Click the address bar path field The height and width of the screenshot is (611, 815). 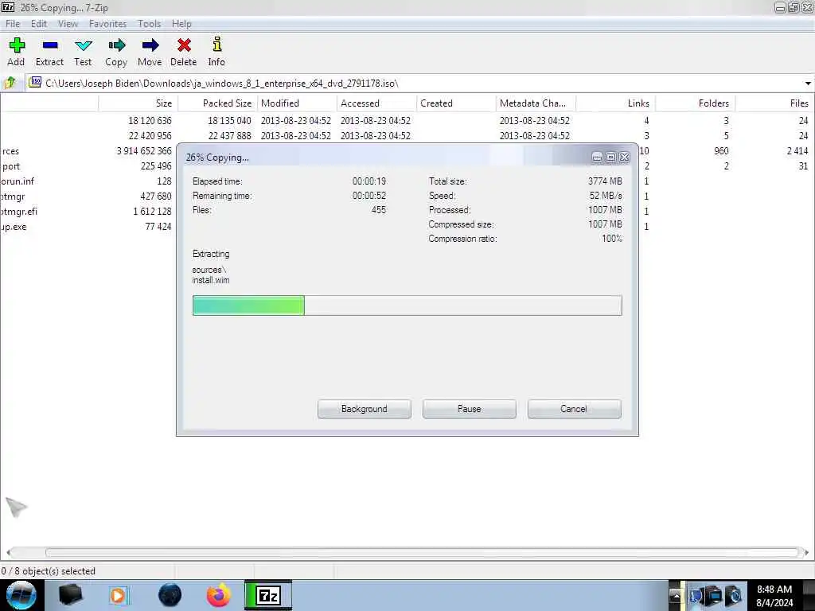point(415,83)
